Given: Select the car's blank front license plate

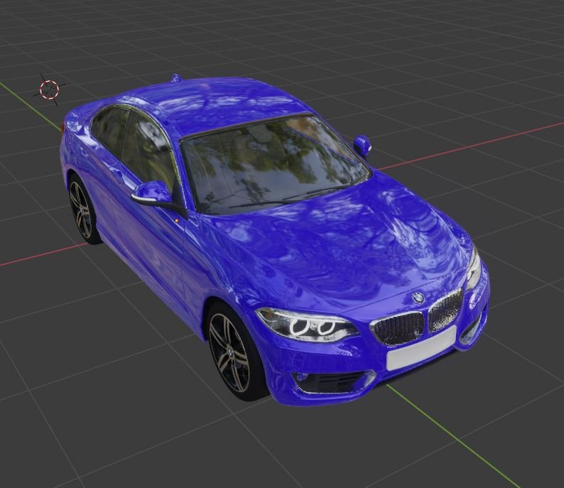Looking at the screenshot, I should pyautogui.click(x=421, y=348).
